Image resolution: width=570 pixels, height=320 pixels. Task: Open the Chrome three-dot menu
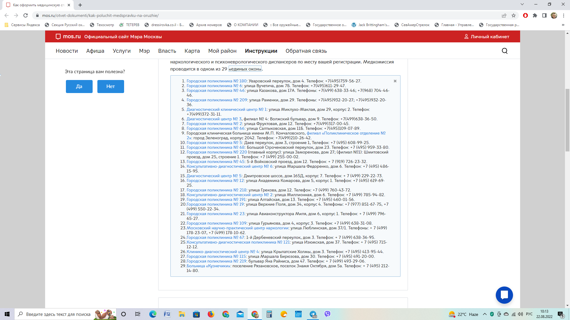(x=563, y=15)
